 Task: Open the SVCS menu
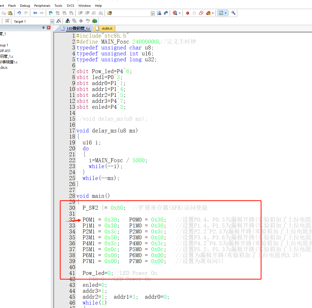click(70, 6)
